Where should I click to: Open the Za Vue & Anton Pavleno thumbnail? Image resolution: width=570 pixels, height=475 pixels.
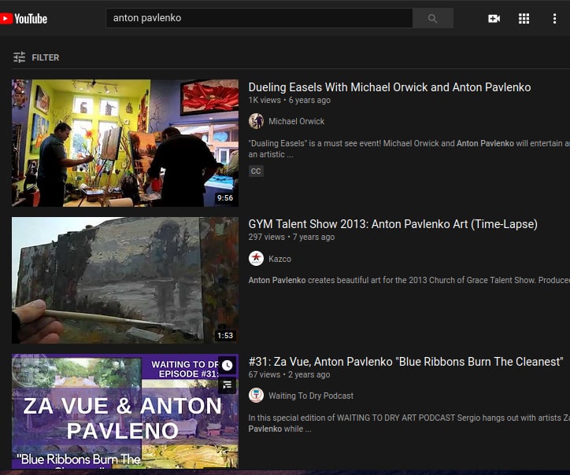coord(125,411)
